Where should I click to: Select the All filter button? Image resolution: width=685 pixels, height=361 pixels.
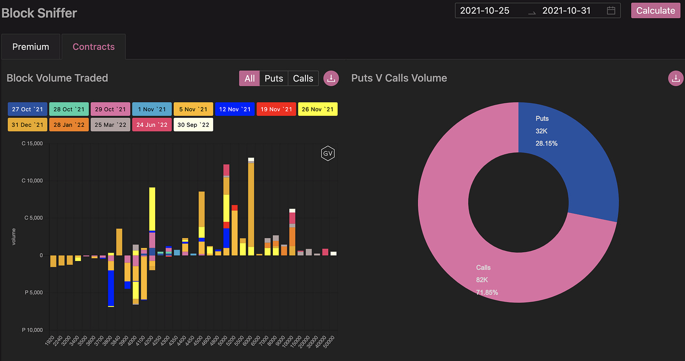[x=249, y=78]
